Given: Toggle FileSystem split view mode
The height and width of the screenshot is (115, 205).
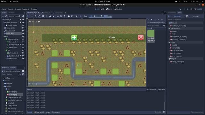Looking at the screenshot, I should [x=23, y=71].
